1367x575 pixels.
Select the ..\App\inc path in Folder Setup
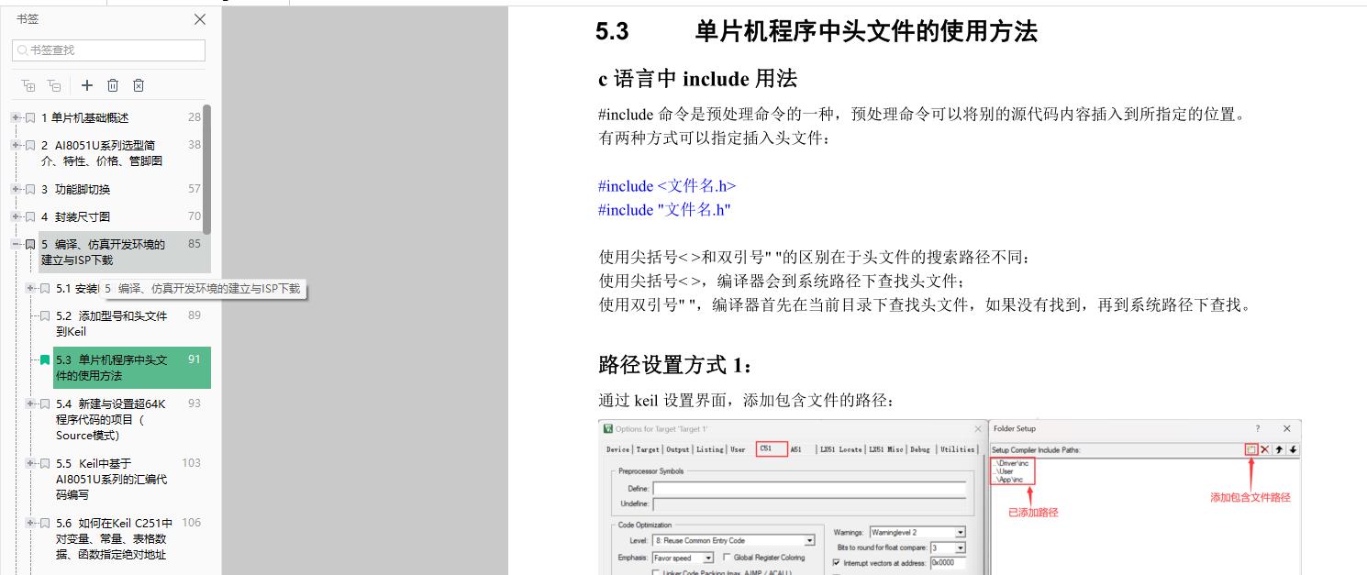click(x=1009, y=480)
